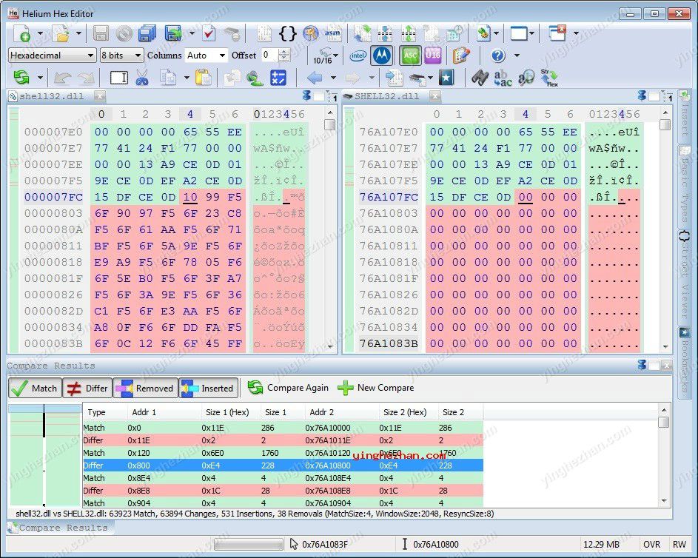Click the select block tool icon
Screen dimensions: 698x558
tap(119, 78)
